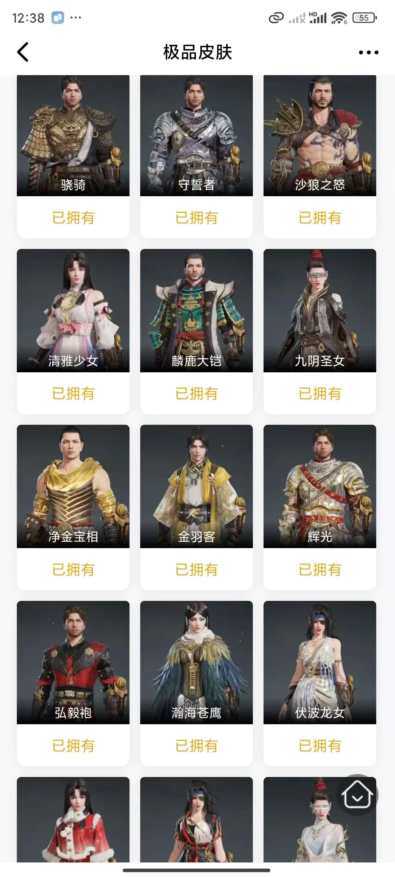Open the three-dot more menu
The image size is (395, 878).
[x=368, y=52]
